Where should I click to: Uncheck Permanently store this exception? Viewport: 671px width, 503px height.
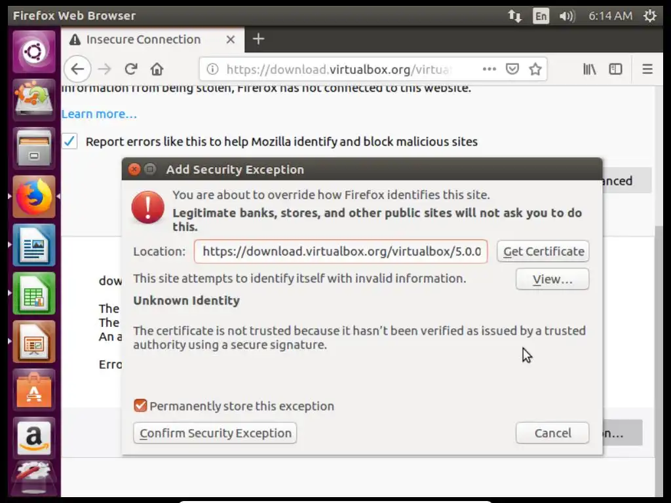coord(140,405)
